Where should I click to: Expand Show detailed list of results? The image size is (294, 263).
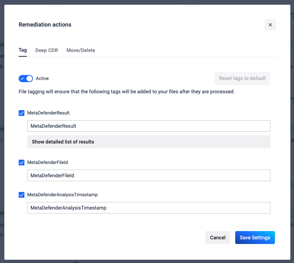click(149, 142)
